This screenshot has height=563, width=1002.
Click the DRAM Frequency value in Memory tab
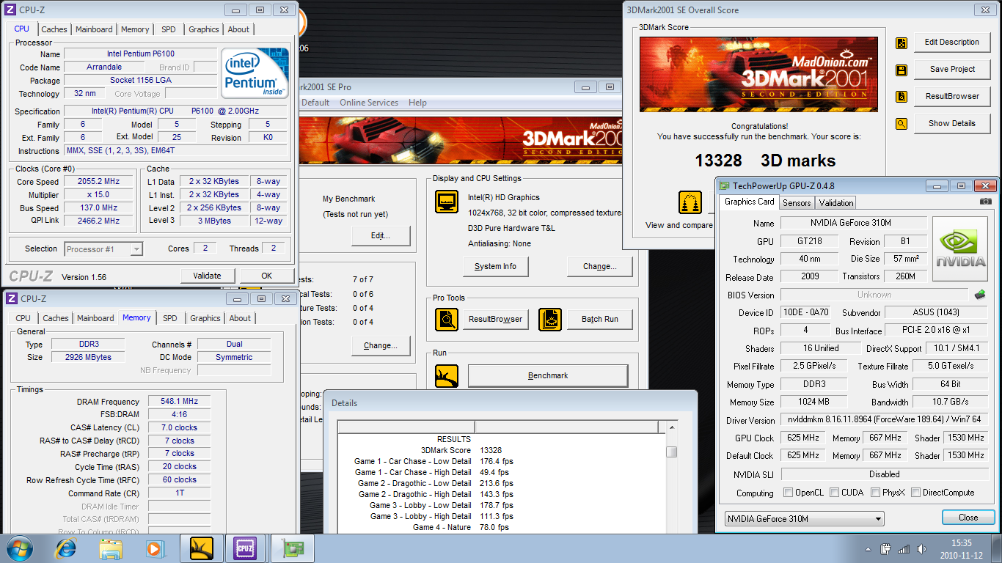point(180,402)
